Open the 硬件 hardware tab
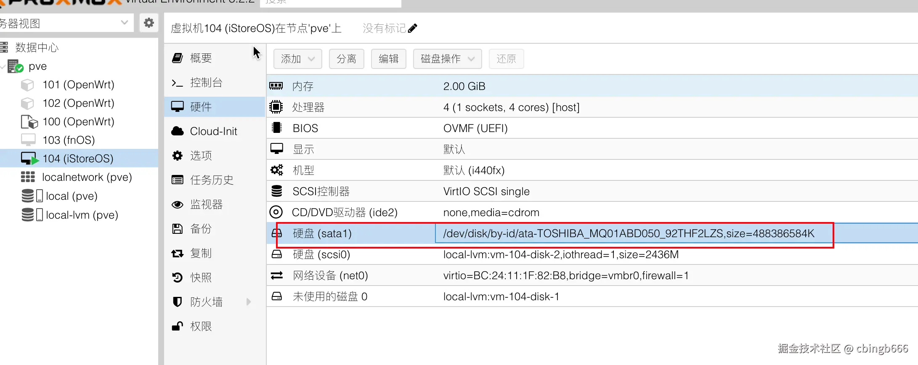 tap(215, 107)
